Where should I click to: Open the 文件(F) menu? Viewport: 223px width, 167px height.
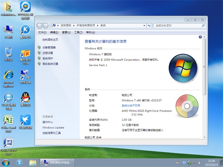tap(42, 32)
